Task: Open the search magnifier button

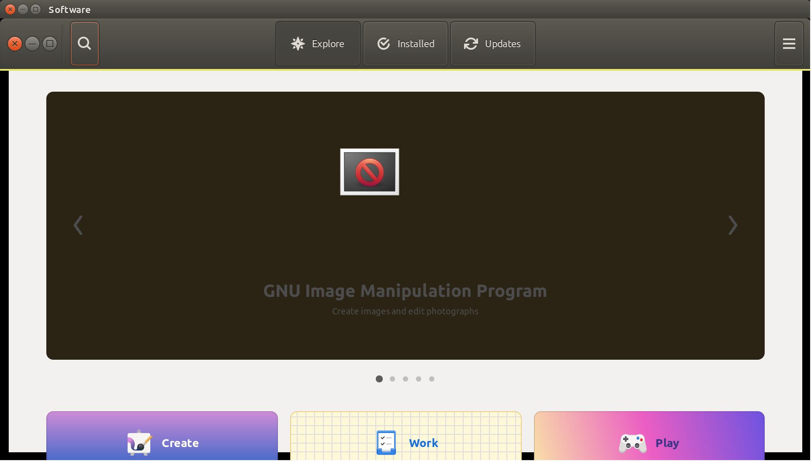Action: click(x=84, y=44)
